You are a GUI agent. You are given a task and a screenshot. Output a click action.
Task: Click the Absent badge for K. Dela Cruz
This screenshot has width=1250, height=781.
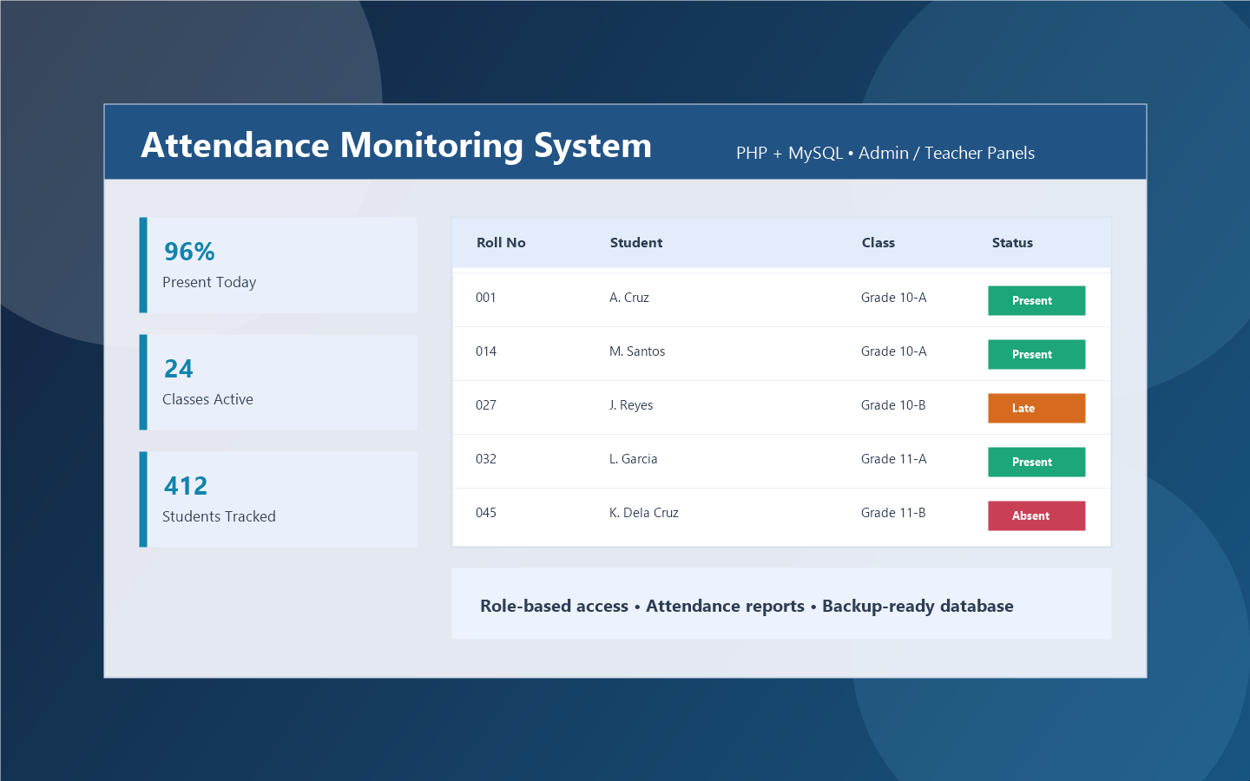pos(1036,515)
